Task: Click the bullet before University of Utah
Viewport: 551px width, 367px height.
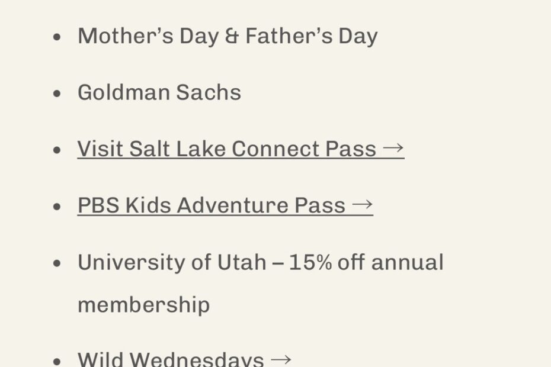Action: click(57, 263)
